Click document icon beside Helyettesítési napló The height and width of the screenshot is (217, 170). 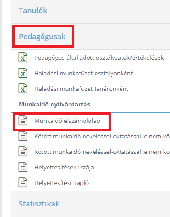tap(23, 183)
